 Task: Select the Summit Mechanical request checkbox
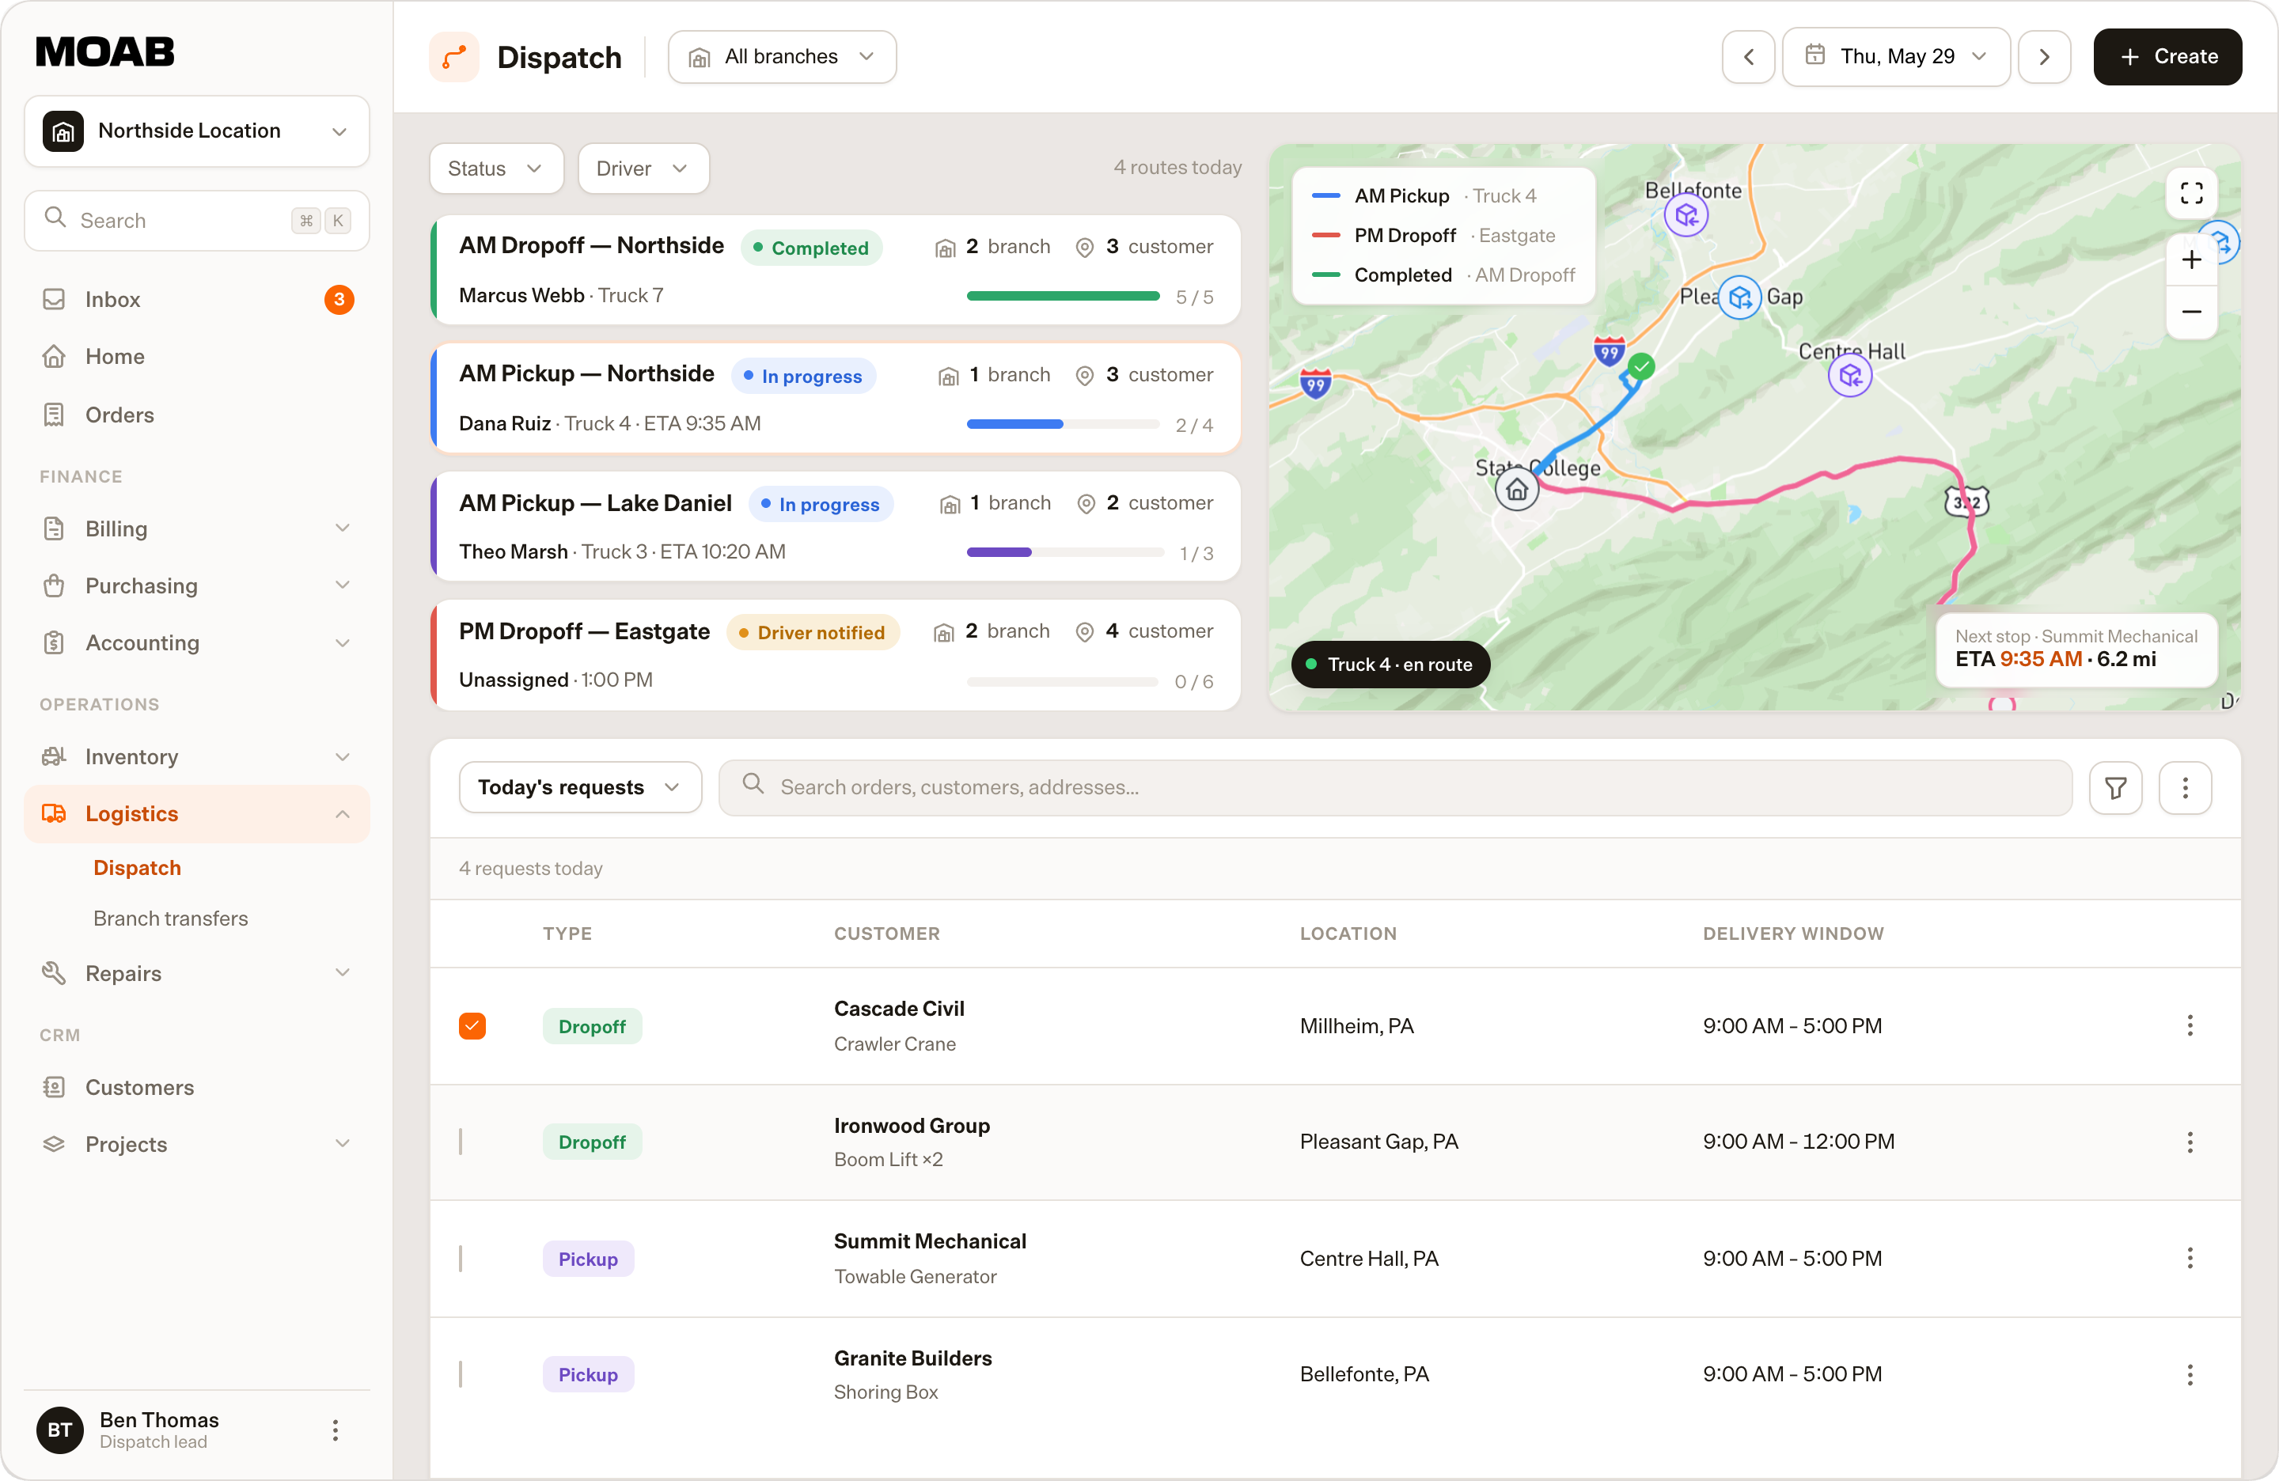[461, 1258]
